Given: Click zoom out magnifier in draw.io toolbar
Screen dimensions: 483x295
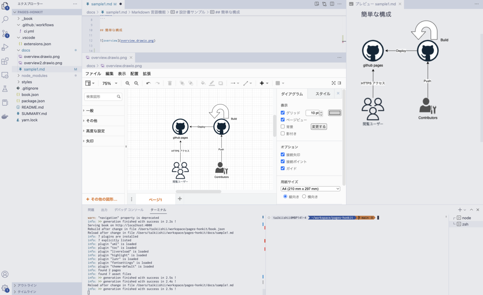Looking at the screenshot, I should pyautogui.click(x=136, y=83).
